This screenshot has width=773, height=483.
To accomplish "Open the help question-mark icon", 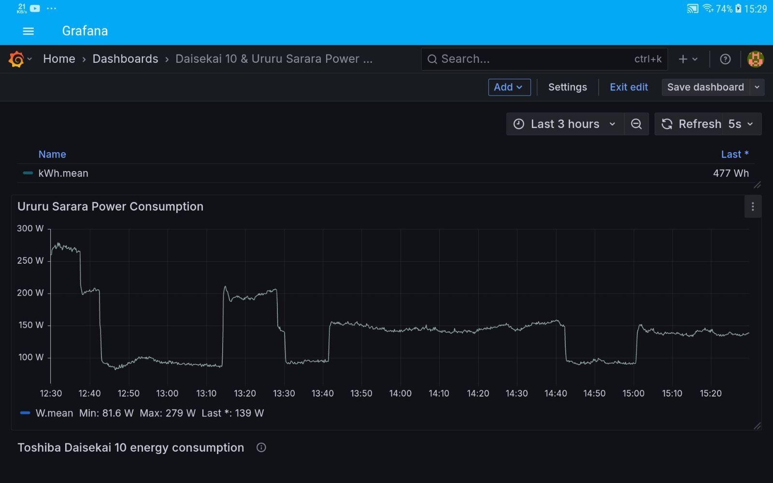I will [x=725, y=59].
